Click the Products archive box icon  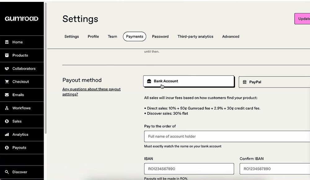coord(7,55)
